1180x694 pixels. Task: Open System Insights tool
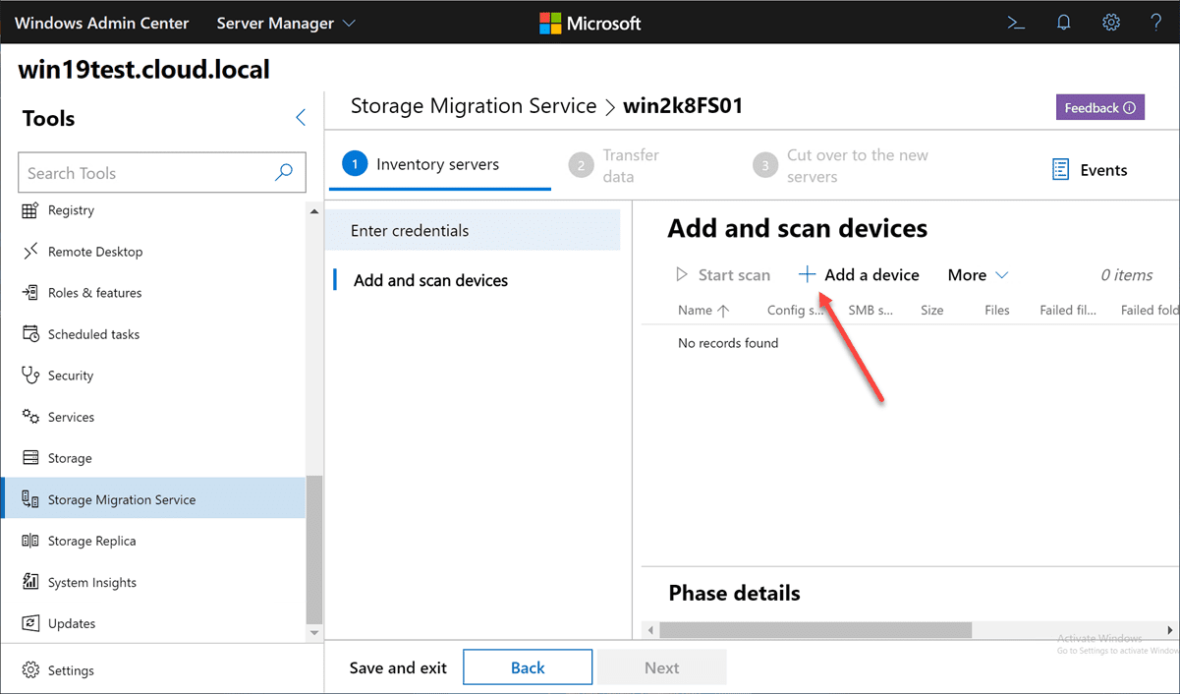coord(91,582)
